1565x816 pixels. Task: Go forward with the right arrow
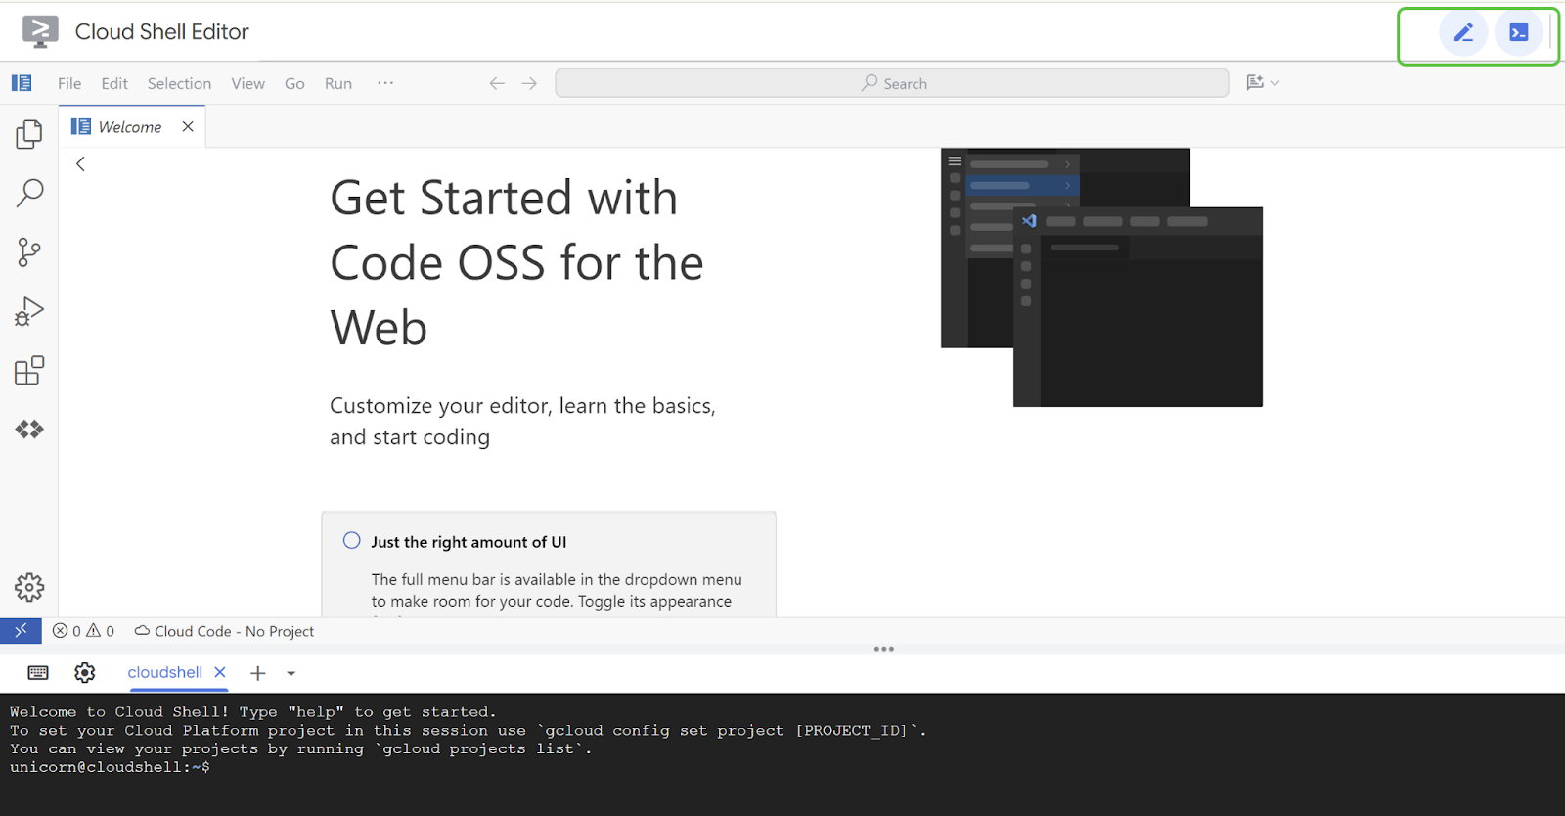(529, 83)
